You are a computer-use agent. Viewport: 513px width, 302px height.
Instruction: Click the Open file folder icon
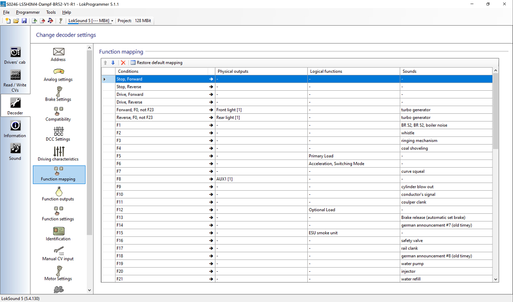tap(16, 21)
